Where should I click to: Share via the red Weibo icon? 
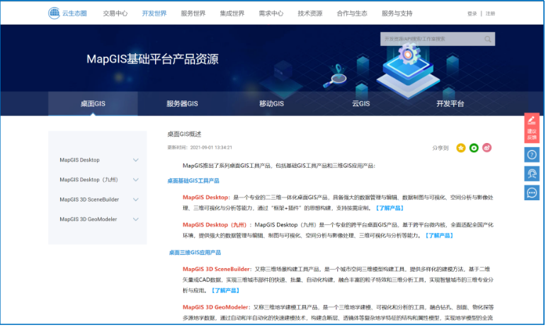pyautogui.click(x=487, y=148)
